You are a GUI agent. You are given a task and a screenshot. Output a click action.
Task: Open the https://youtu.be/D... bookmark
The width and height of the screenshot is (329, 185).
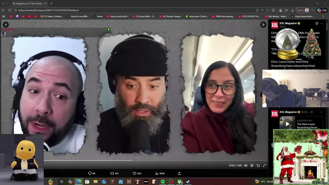coord(117,16)
